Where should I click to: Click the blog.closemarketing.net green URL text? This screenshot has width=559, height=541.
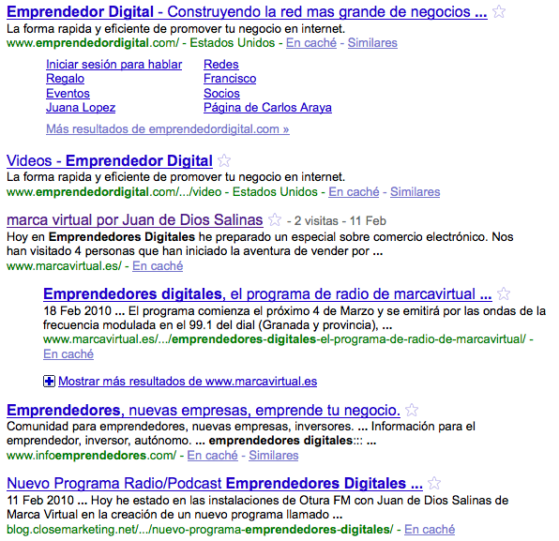(x=200, y=530)
